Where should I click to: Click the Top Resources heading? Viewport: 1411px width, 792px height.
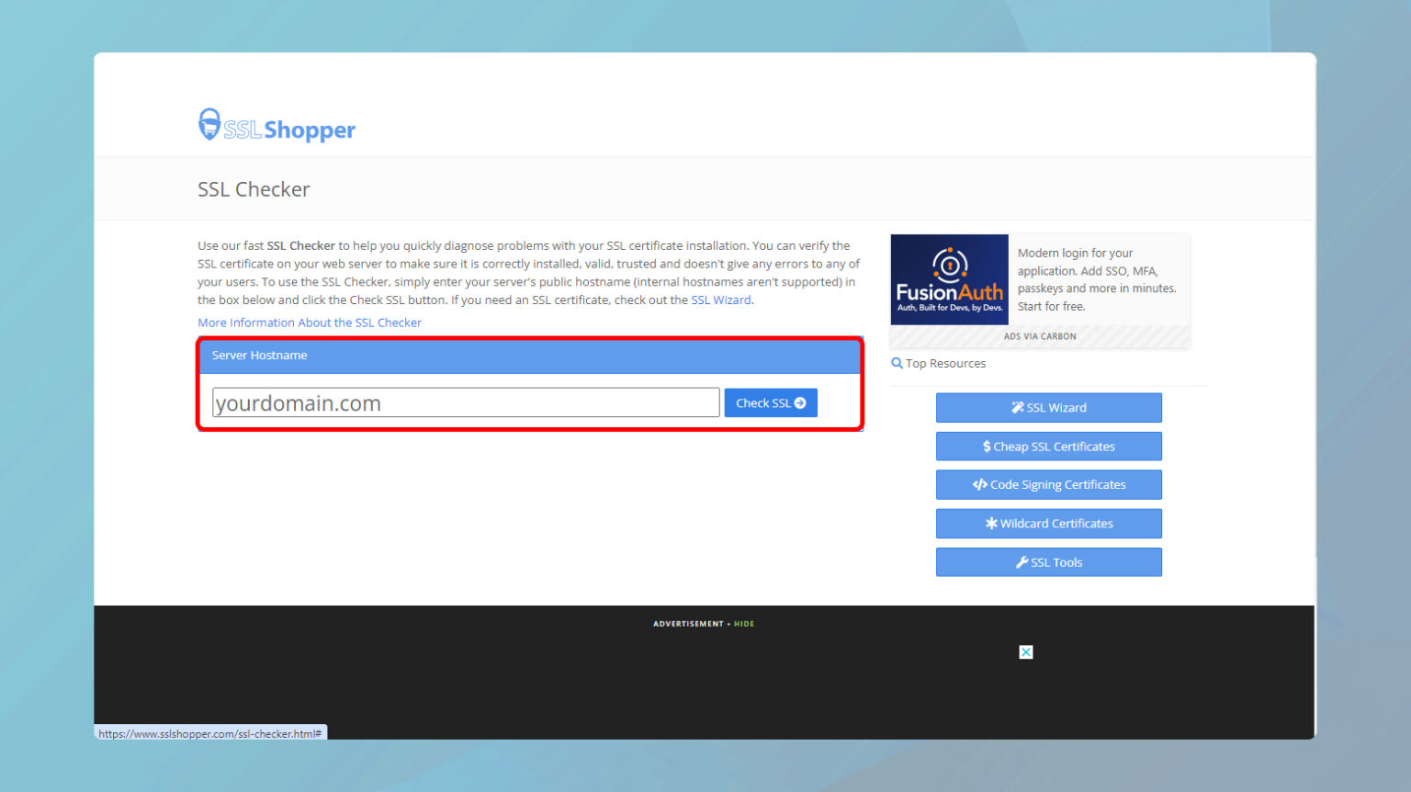click(x=945, y=363)
